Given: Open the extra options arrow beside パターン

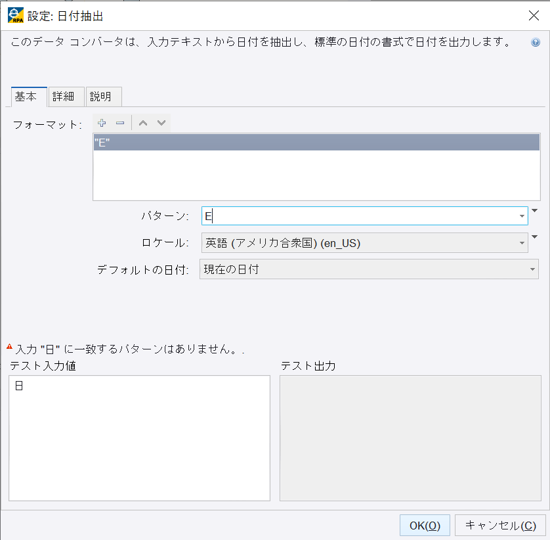Looking at the screenshot, I should [x=534, y=211].
